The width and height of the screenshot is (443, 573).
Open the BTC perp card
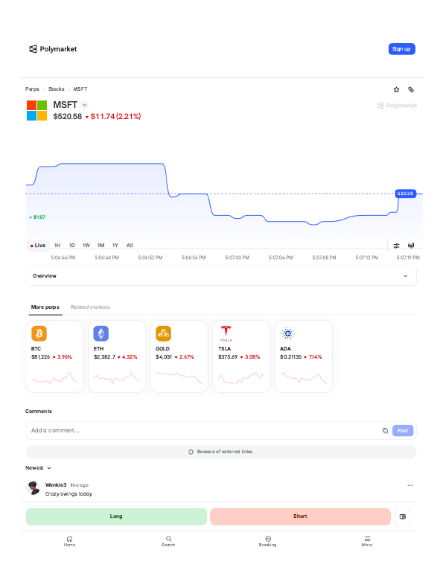(55, 356)
